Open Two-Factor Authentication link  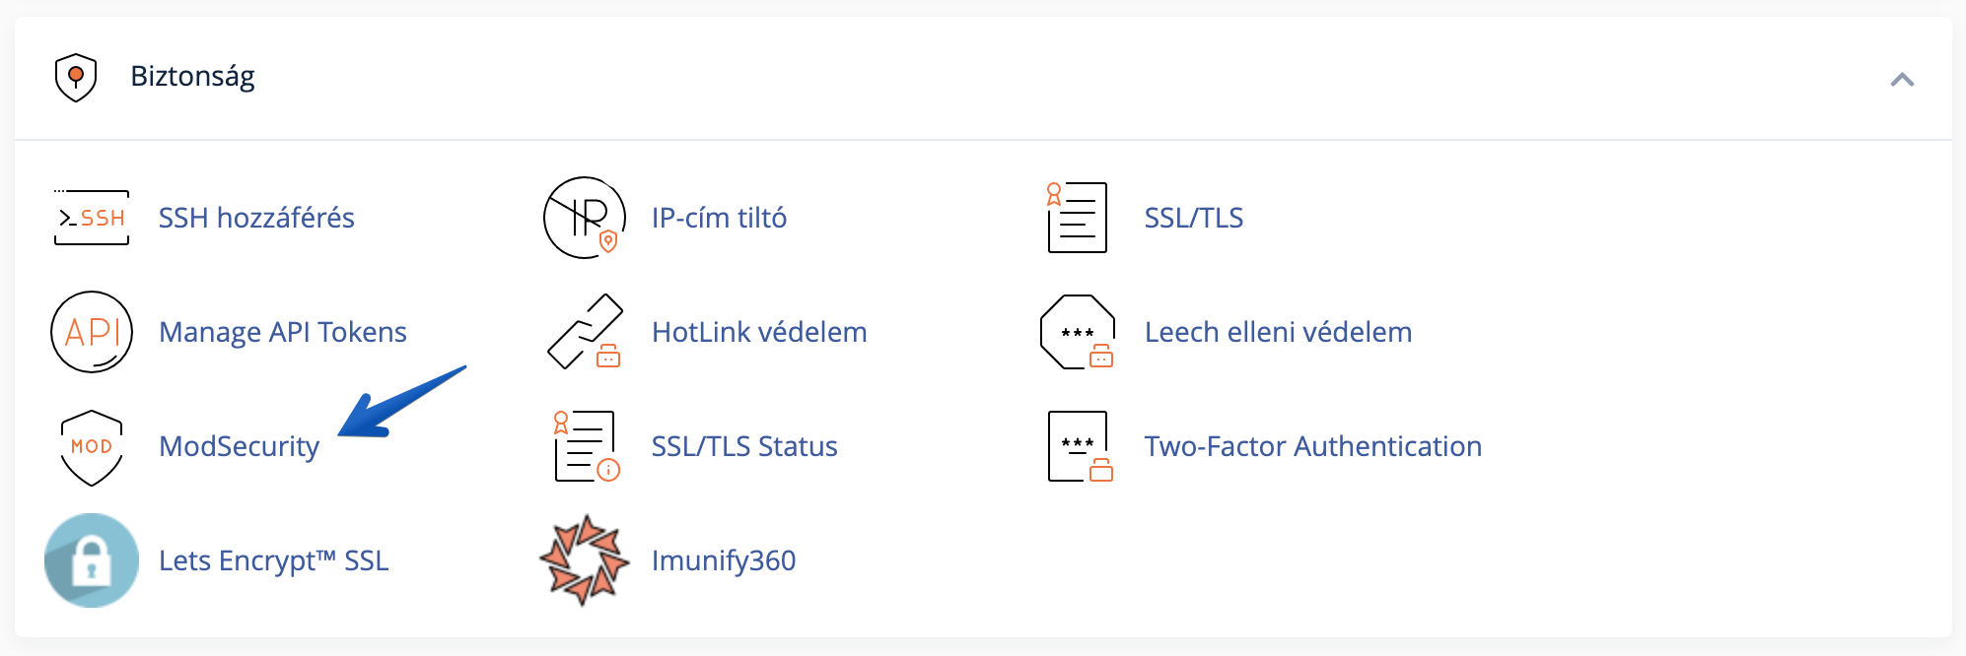(1312, 446)
